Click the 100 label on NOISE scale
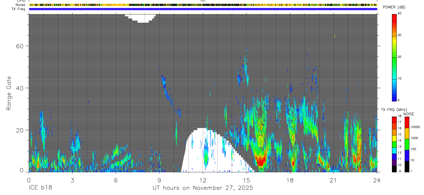The image size is (424, 195). click(413, 149)
